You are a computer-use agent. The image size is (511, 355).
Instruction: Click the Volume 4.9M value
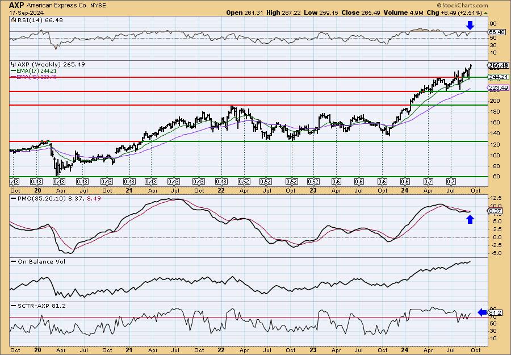(404, 12)
